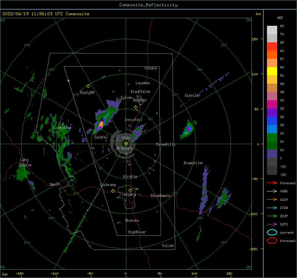
Task: Click the Didsbury label
Action: [124, 148]
